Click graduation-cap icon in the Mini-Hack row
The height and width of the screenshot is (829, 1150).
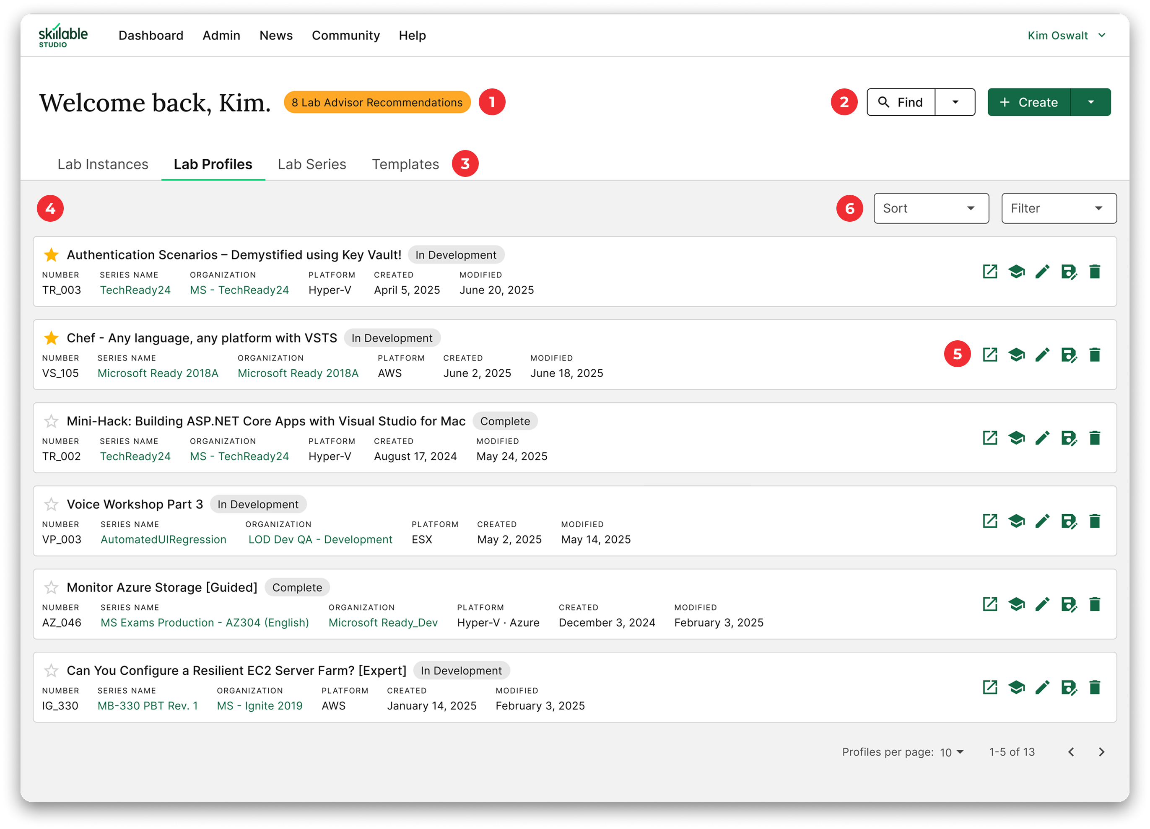point(1016,438)
